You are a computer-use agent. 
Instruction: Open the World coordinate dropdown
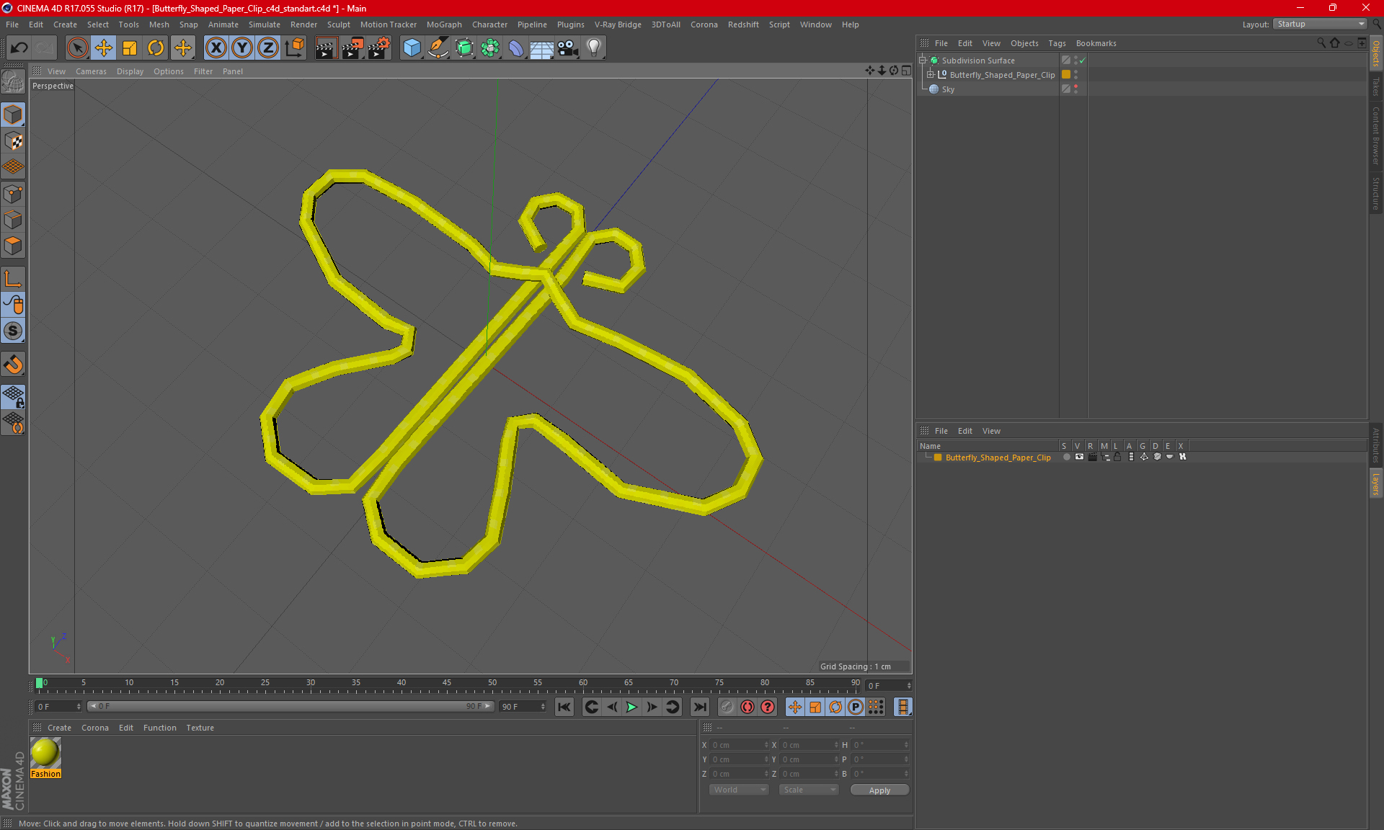coord(739,790)
